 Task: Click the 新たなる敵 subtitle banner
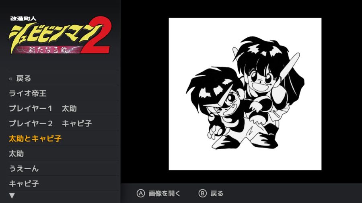pyautogui.click(x=48, y=49)
